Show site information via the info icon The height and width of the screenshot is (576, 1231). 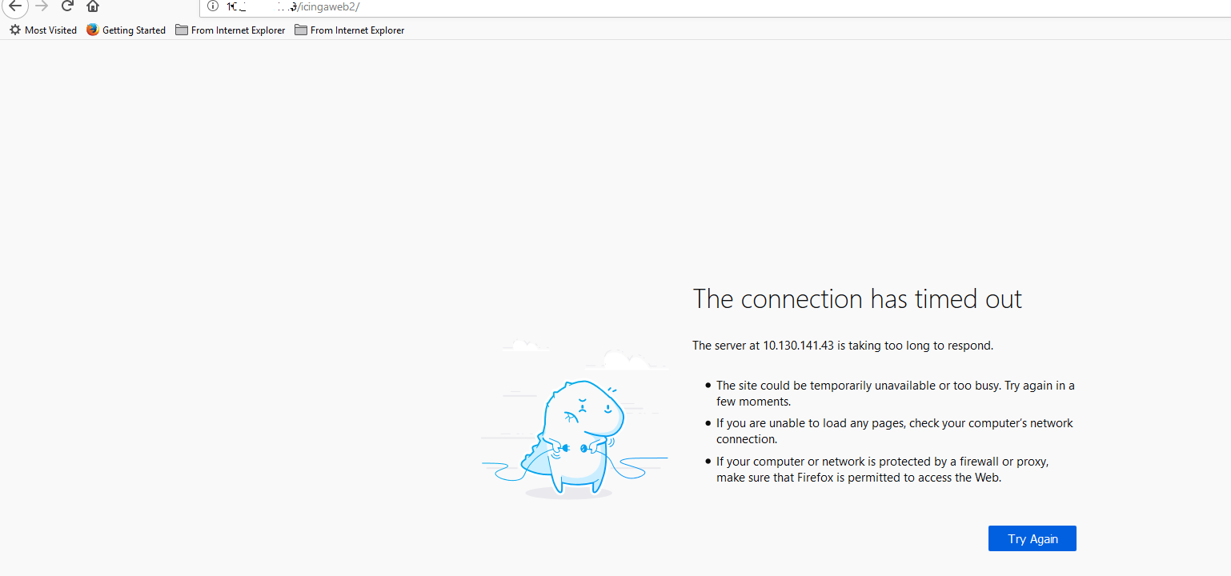[212, 6]
